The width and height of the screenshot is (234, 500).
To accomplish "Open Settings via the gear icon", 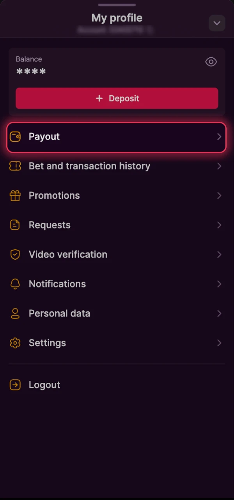I will tap(15, 343).
